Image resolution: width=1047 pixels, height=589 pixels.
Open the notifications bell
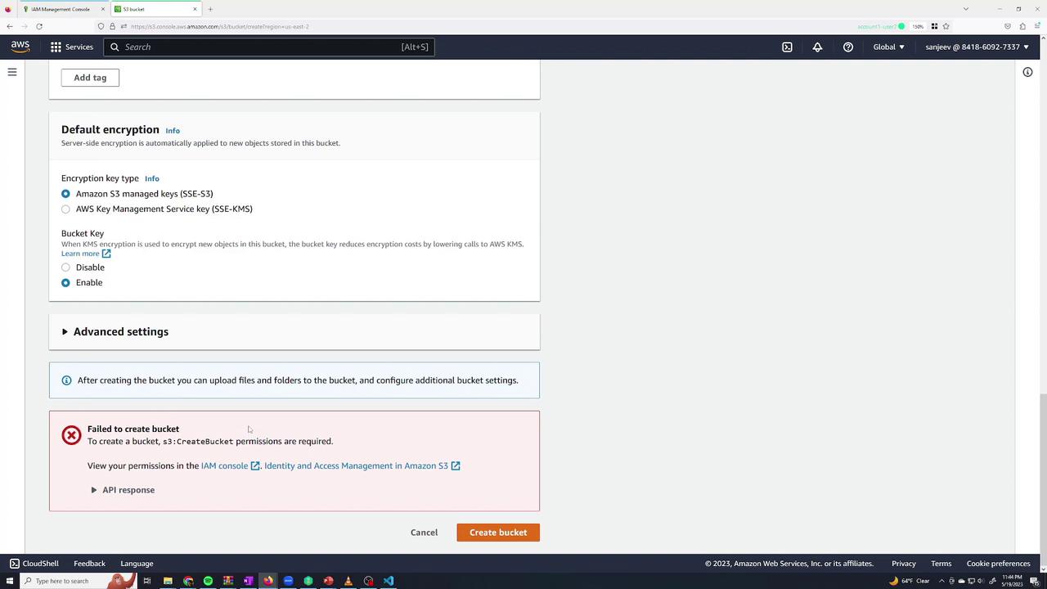pos(817,47)
